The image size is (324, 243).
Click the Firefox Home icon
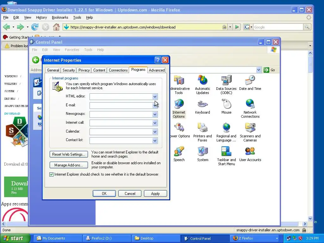pos(56,27)
